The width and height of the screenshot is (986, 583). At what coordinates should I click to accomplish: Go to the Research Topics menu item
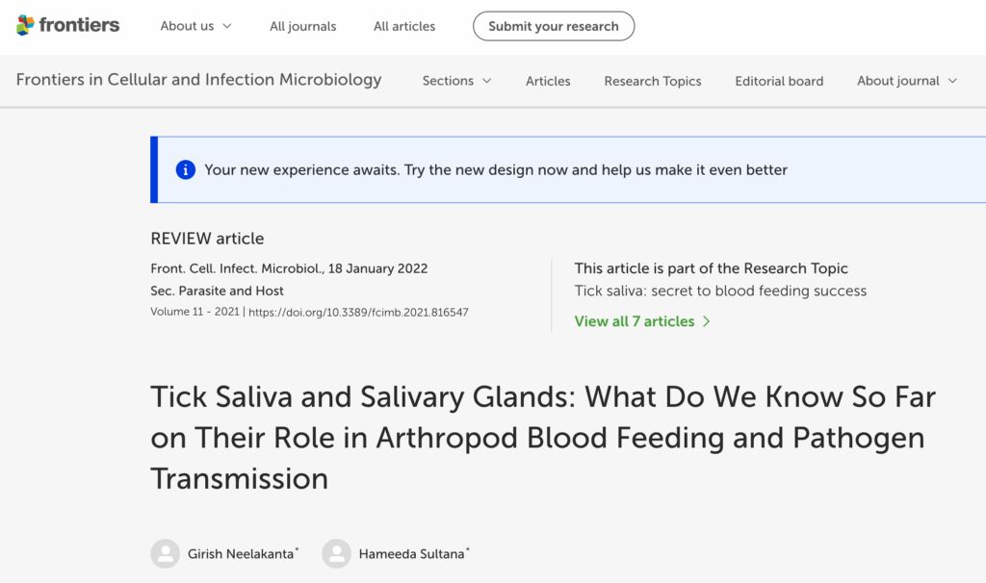click(x=652, y=81)
